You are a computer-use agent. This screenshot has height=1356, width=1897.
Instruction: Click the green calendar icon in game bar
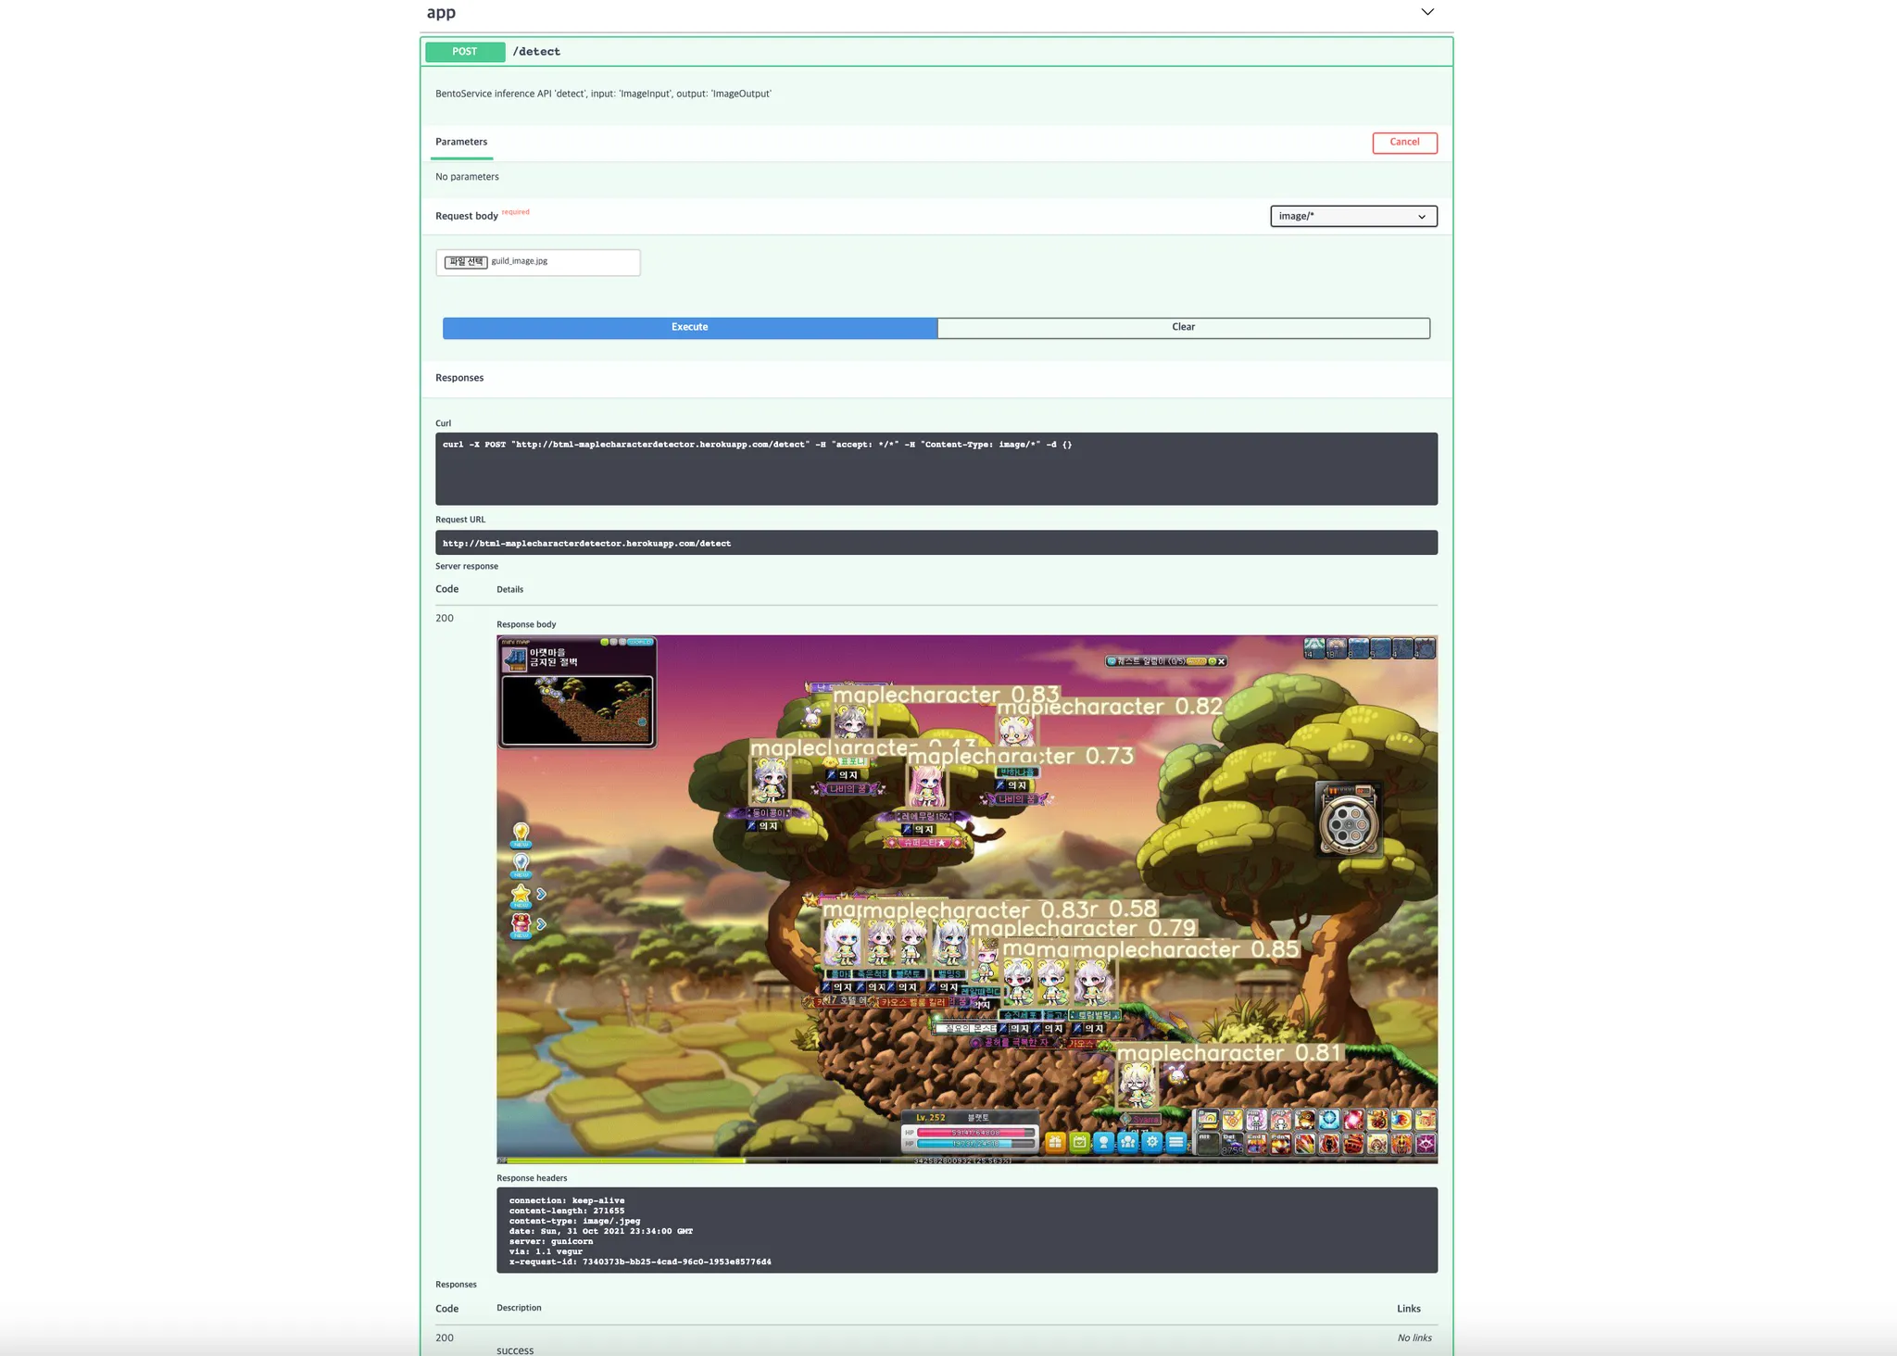(x=1079, y=1142)
